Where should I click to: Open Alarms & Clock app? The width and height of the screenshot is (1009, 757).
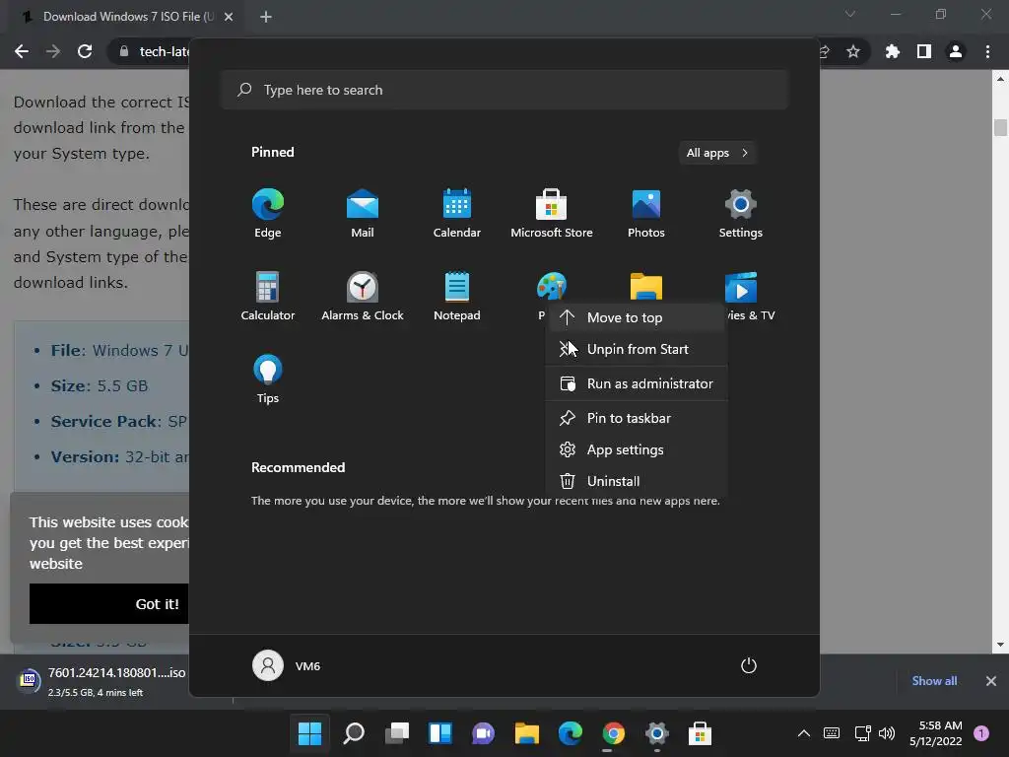point(363,296)
